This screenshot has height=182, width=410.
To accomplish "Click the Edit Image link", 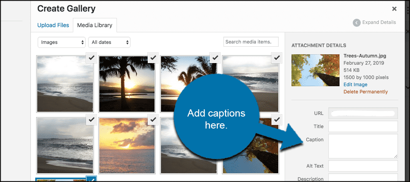I will coord(356,85).
